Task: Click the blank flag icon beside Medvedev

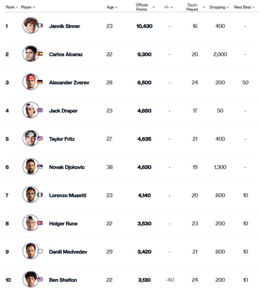Action: (x=40, y=251)
